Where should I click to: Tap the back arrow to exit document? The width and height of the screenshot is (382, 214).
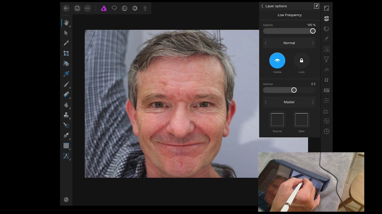point(66,8)
